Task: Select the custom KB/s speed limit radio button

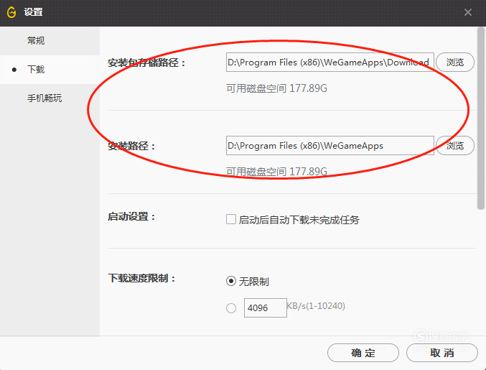Action: [x=231, y=308]
